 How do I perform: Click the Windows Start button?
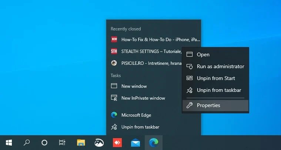pyautogui.click(x=9, y=143)
